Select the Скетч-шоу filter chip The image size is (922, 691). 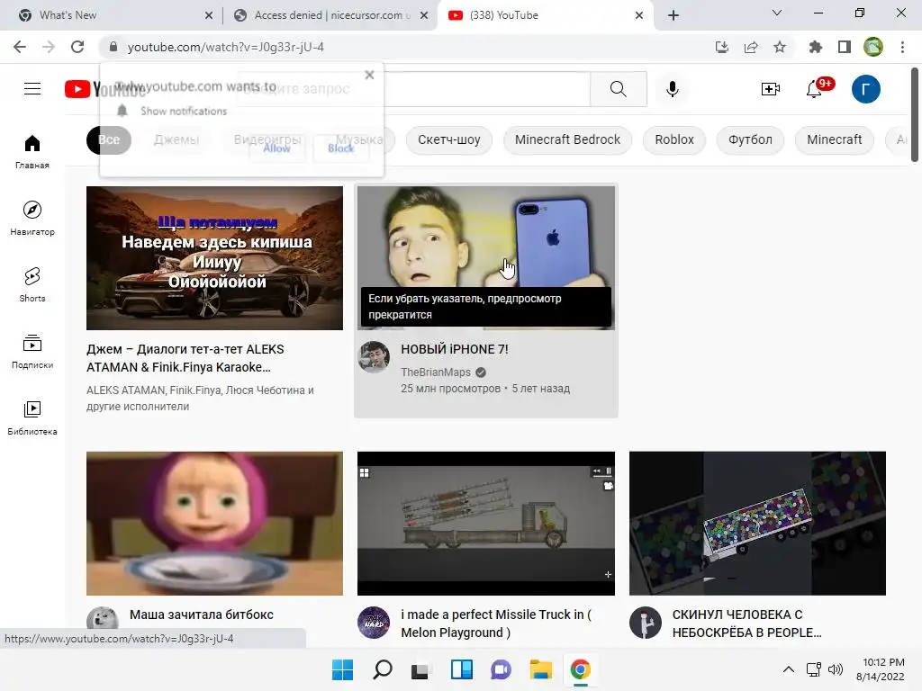[449, 139]
